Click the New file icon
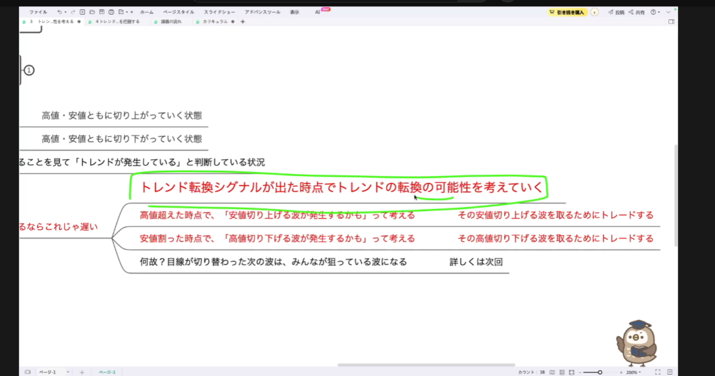This screenshot has height=376, width=715. point(83,12)
